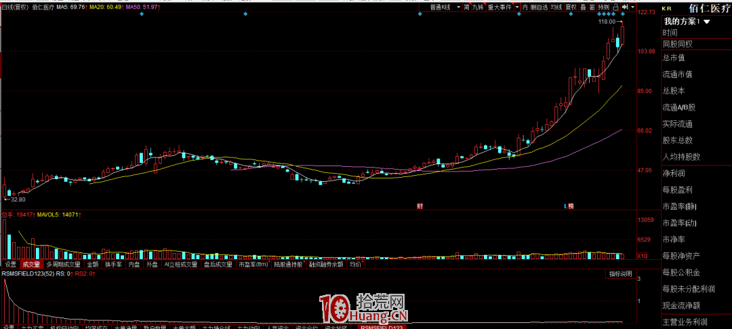Toggle the 预测 forecast button
This screenshot has width=732, height=329.
pos(604,7)
